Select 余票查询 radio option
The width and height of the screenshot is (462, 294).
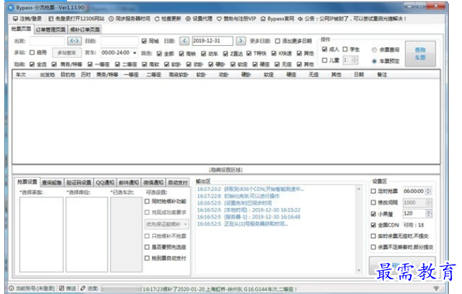pyautogui.click(x=375, y=50)
